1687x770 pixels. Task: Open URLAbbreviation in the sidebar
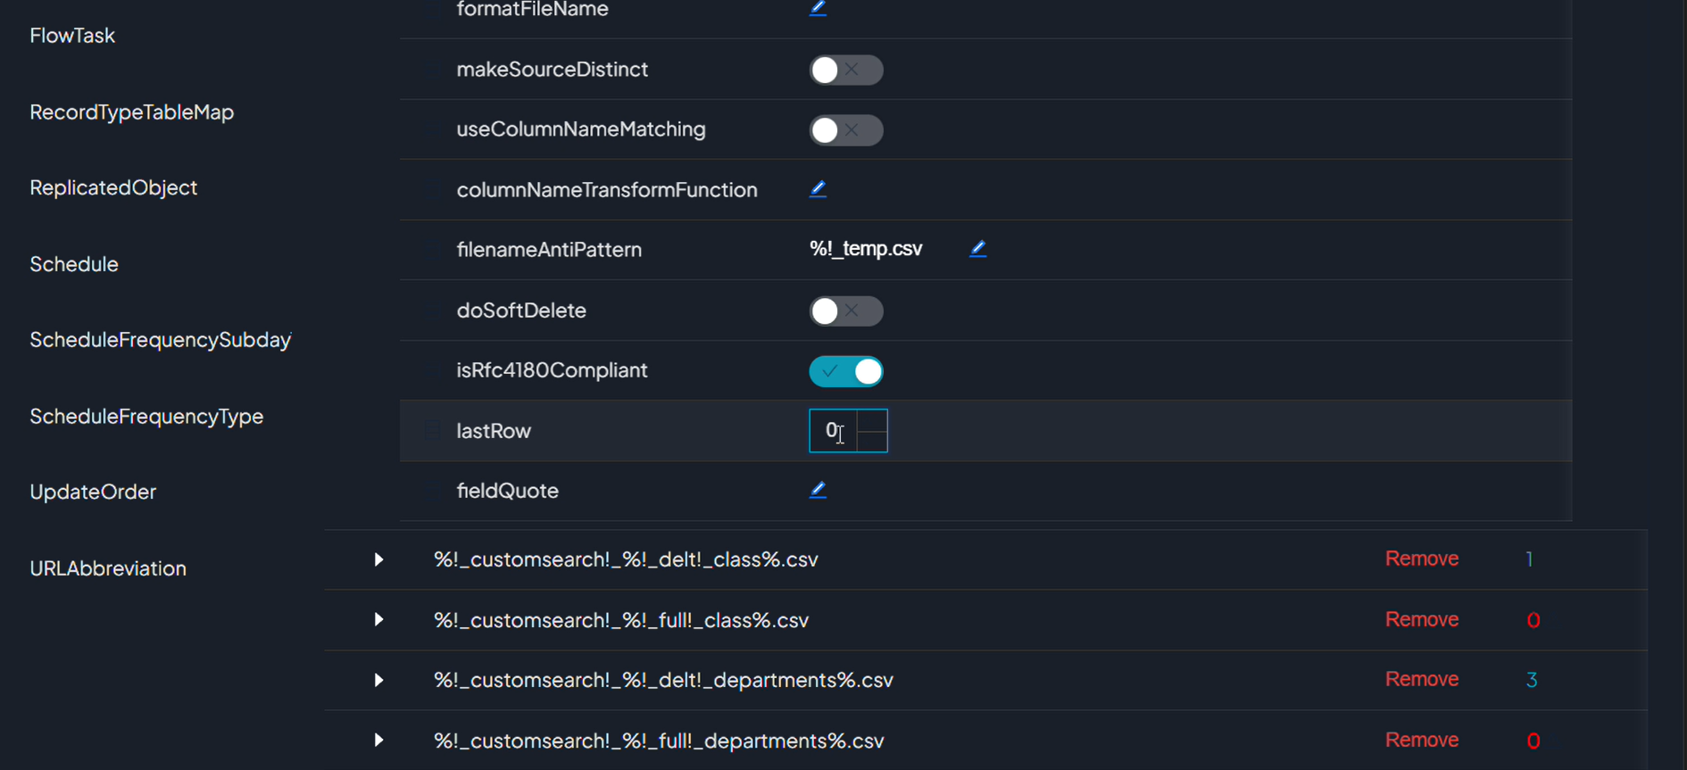click(108, 568)
